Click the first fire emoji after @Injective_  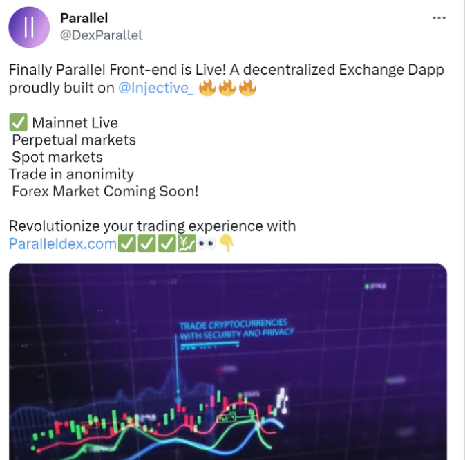point(207,89)
